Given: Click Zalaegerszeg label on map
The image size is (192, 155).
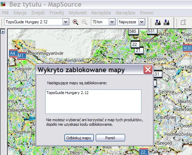Looking at the screenshot, I should (x=21, y=110).
